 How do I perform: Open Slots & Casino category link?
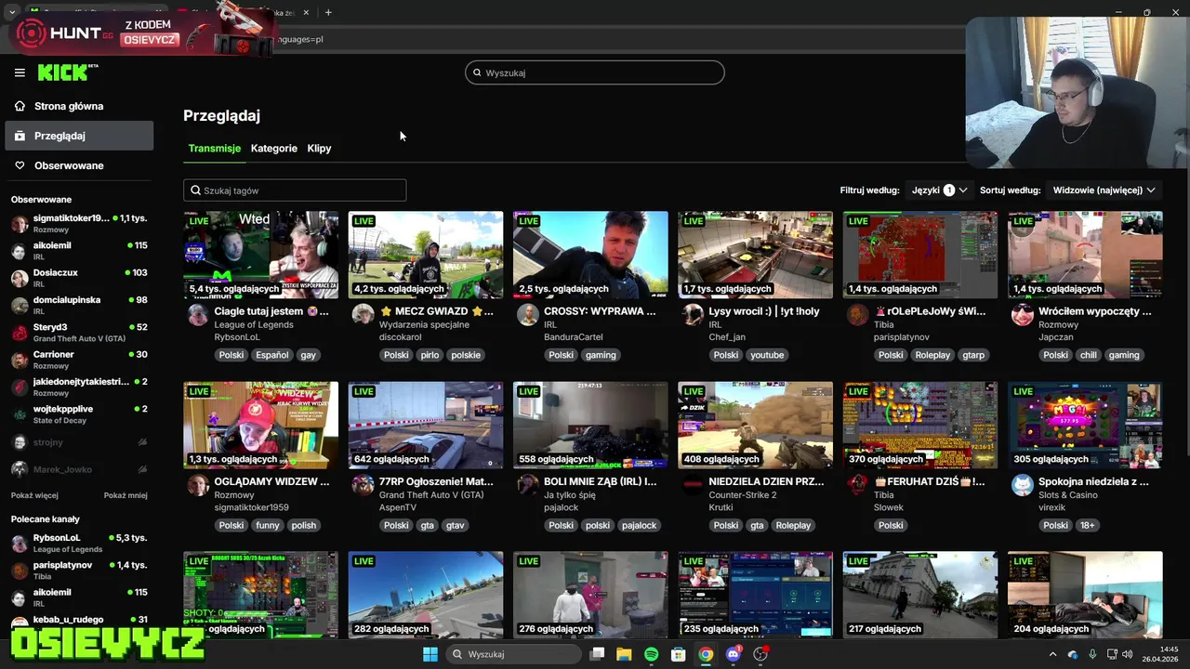(1067, 495)
